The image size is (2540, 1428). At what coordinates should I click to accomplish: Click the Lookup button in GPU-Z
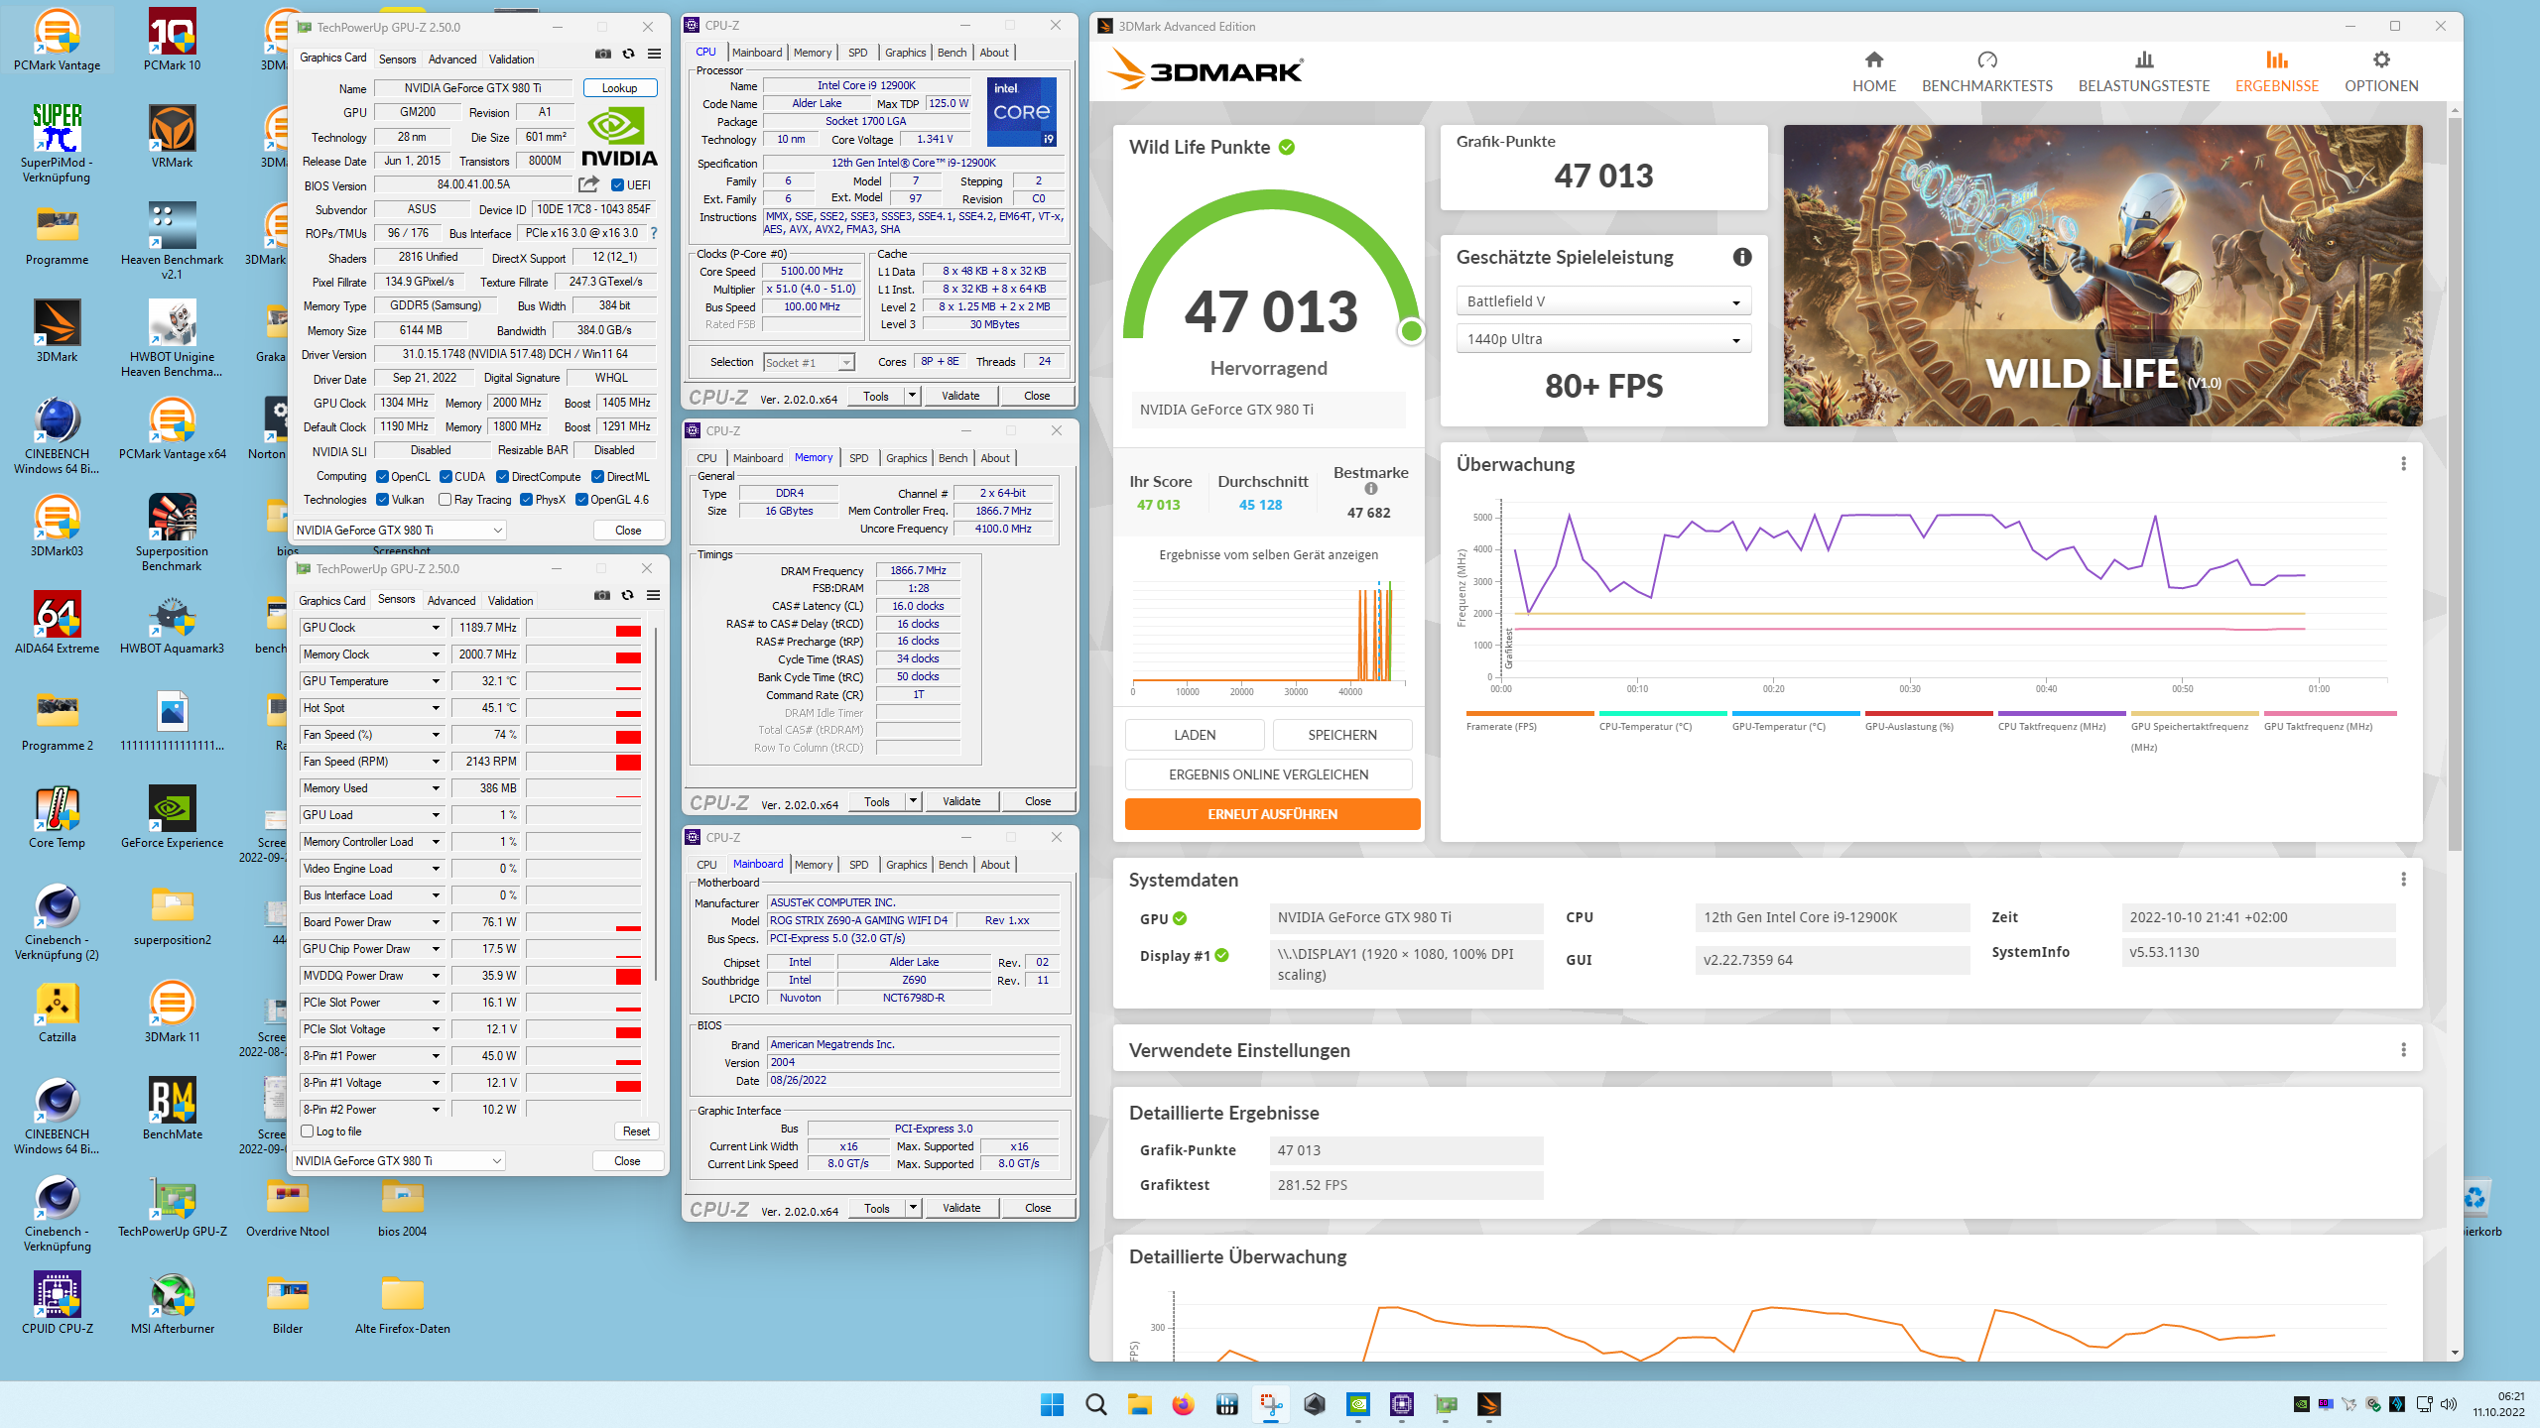[x=620, y=88]
